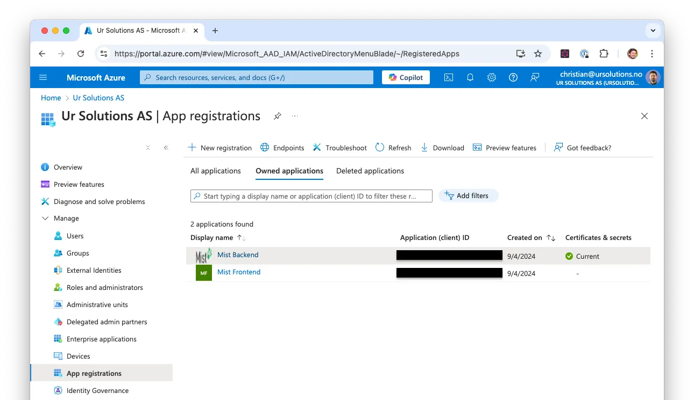Collapse the sidebar menu with double chevron
Image resolution: width=694 pixels, height=400 pixels.
[x=166, y=148]
